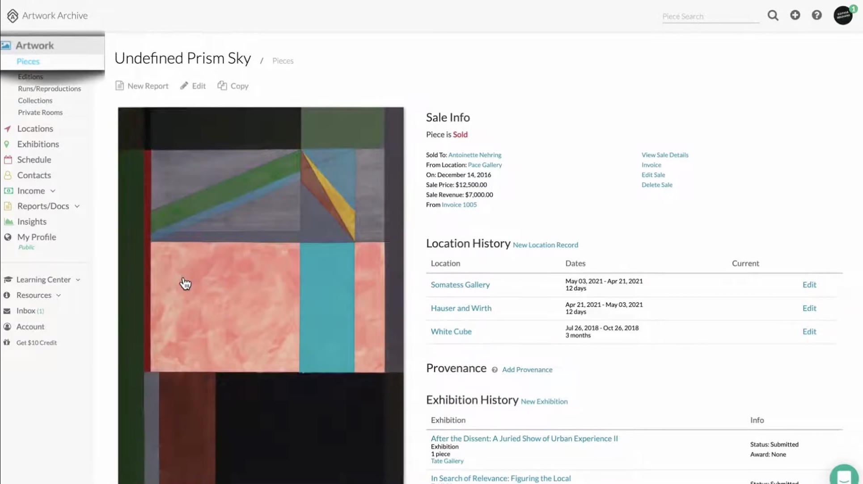Click the Income money icon
This screenshot has height=484, width=863.
click(x=8, y=191)
